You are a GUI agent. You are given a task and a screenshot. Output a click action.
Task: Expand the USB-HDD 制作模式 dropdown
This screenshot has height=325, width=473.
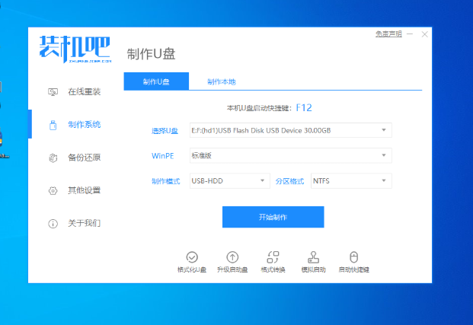[229, 181]
